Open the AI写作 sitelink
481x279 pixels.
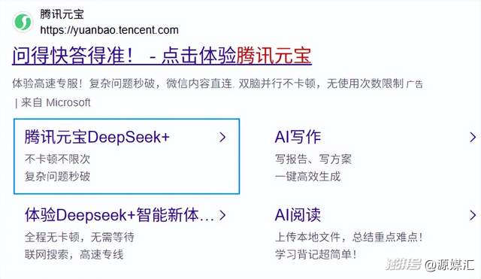pyautogui.click(x=298, y=137)
